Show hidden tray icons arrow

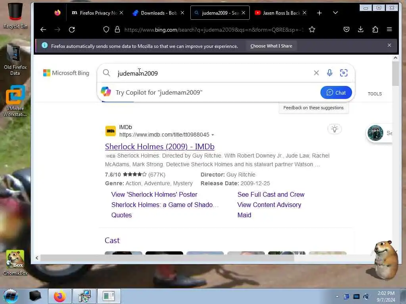click(337, 296)
